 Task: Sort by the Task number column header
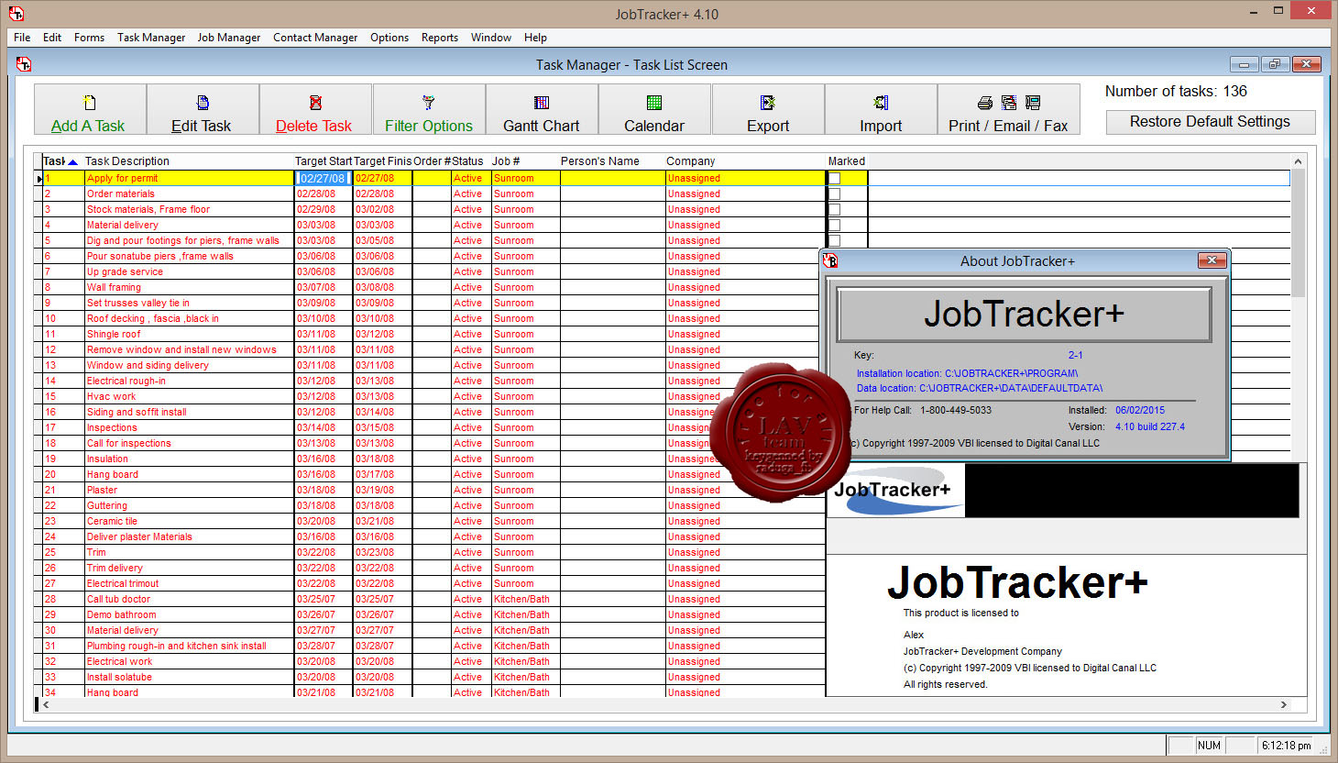coord(60,161)
